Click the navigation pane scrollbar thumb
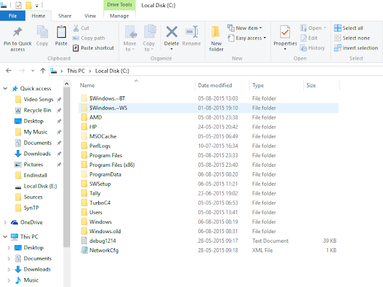This screenshot has width=383, height=287. click(x=66, y=167)
